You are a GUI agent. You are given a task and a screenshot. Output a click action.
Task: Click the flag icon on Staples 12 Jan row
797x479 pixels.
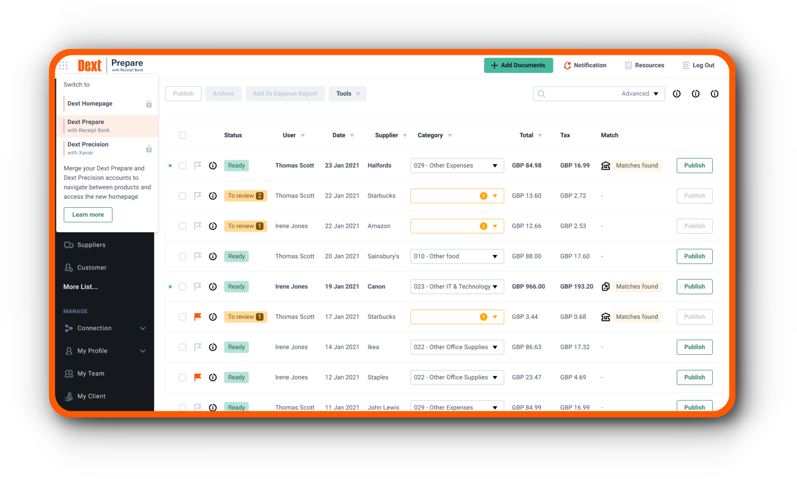point(198,377)
